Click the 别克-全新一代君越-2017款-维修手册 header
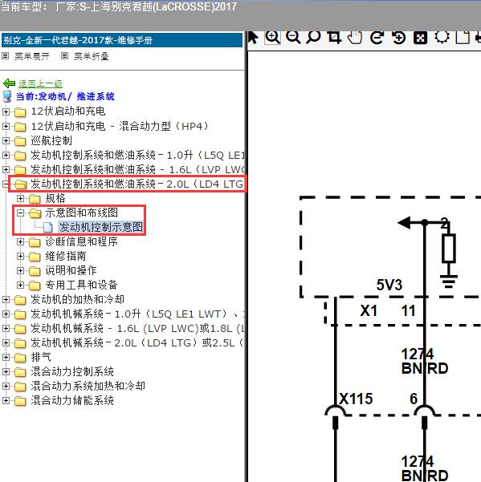The width and height of the screenshot is (481, 482). pos(122,40)
